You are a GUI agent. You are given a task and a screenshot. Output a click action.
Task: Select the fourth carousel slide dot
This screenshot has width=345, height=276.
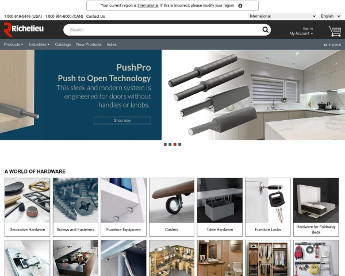click(x=180, y=144)
